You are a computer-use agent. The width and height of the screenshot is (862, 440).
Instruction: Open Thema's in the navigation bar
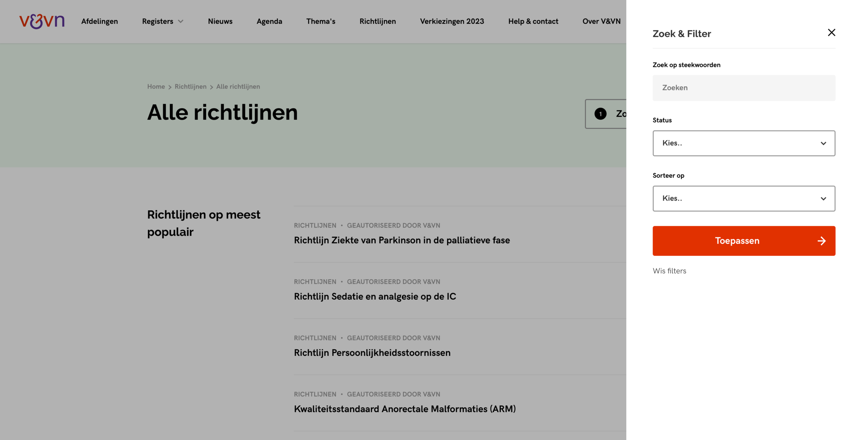click(x=321, y=21)
